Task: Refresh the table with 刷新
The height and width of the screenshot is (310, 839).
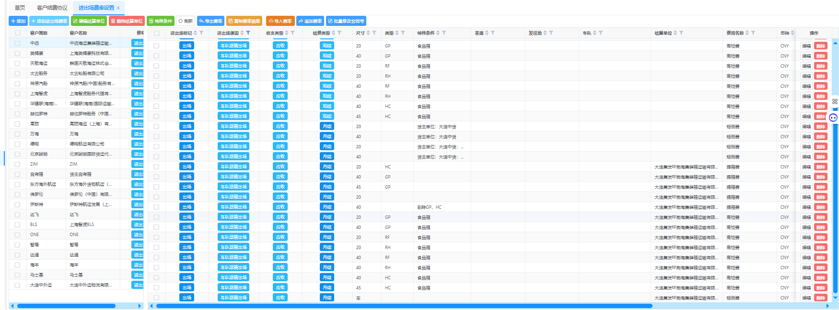Action: point(186,21)
